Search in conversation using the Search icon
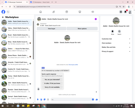 pyautogui.click(x=119, y=31)
